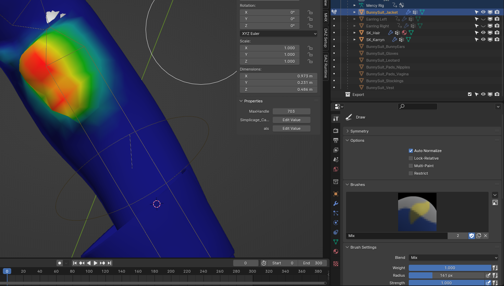Hide BunnySuit_Jacket in viewport via eye icon

tap(483, 12)
